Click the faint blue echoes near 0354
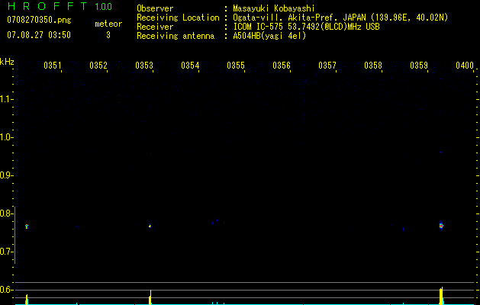 (218, 221)
